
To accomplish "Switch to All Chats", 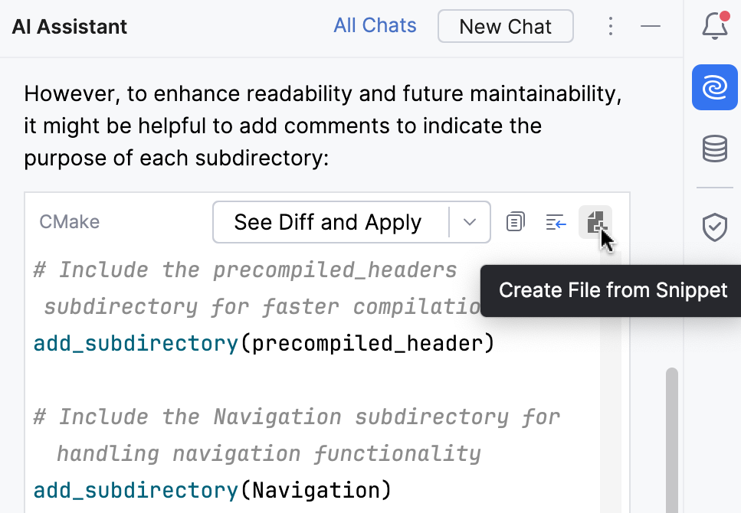I will click(x=375, y=25).
